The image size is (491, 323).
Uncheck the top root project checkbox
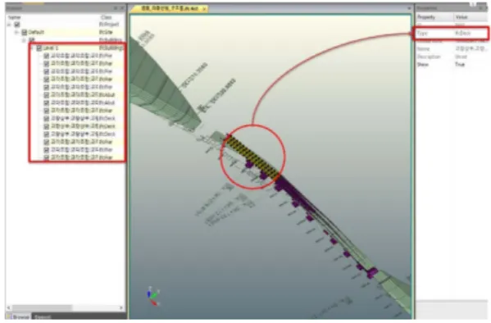point(17,25)
